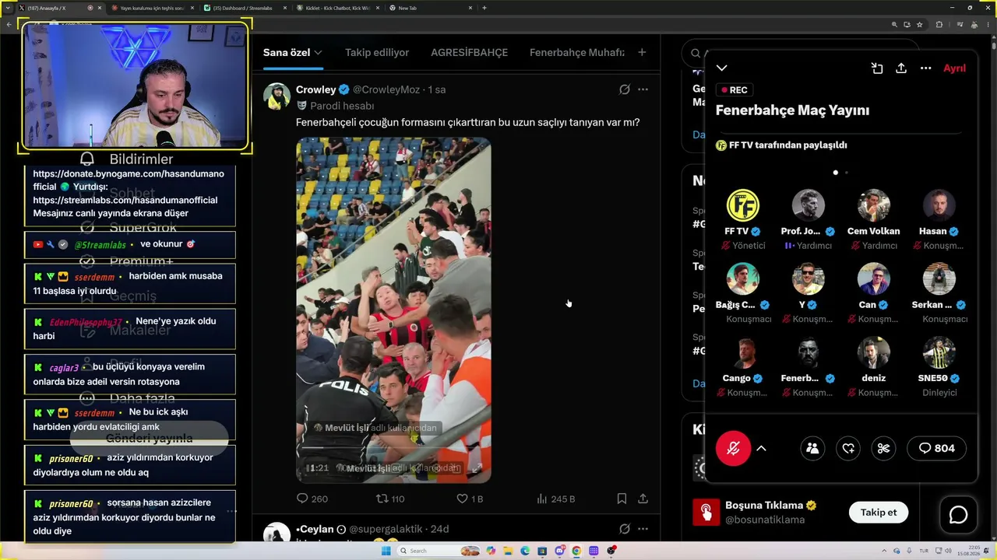This screenshot has height=560, width=997.
Task: Repost the Crowley tweet with 110 reposts
Action: pos(390,499)
